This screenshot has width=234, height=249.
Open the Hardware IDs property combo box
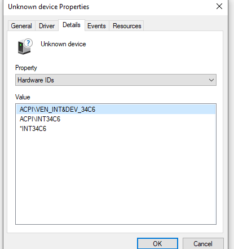[x=116, y=80]
